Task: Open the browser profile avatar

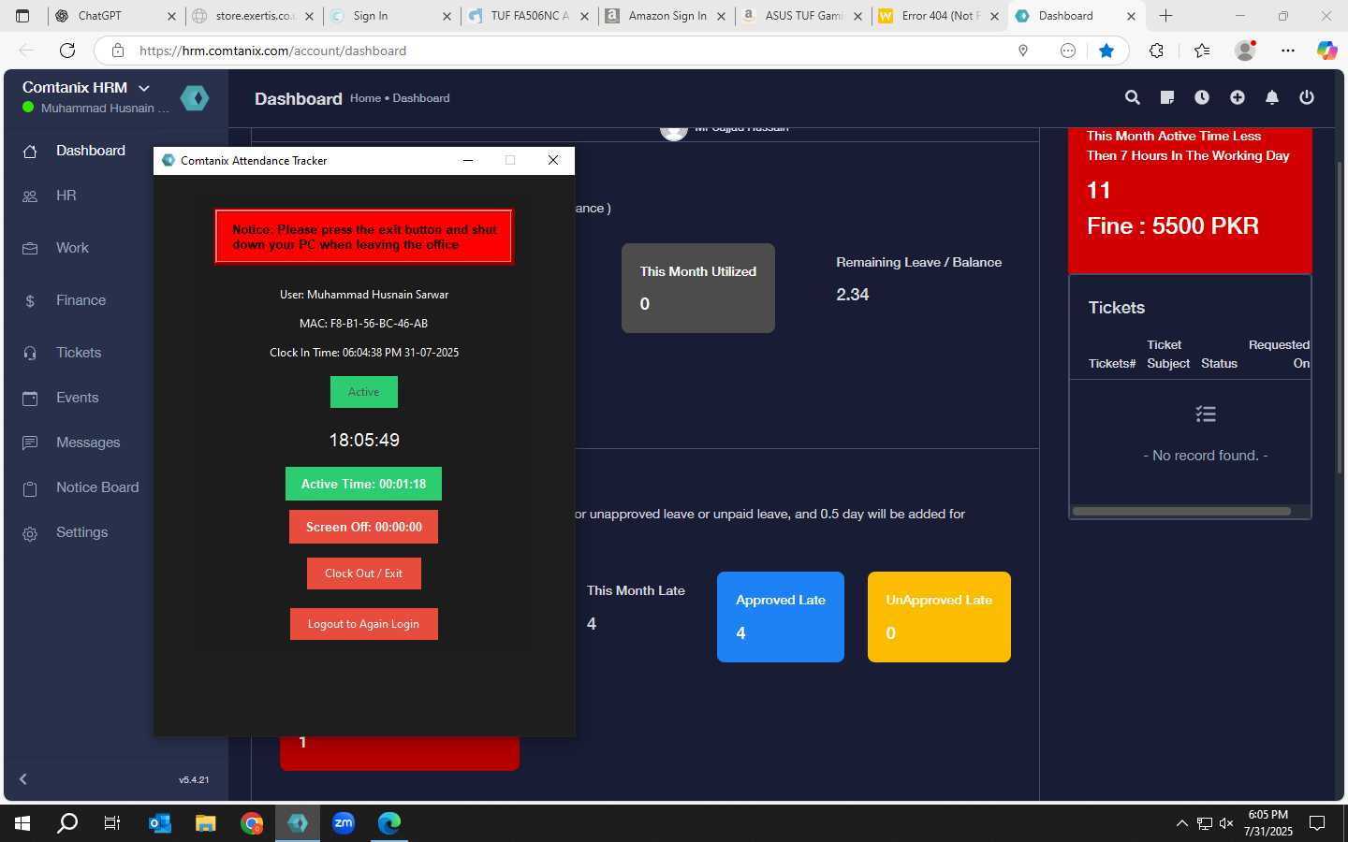Action: coord(1245,51)
